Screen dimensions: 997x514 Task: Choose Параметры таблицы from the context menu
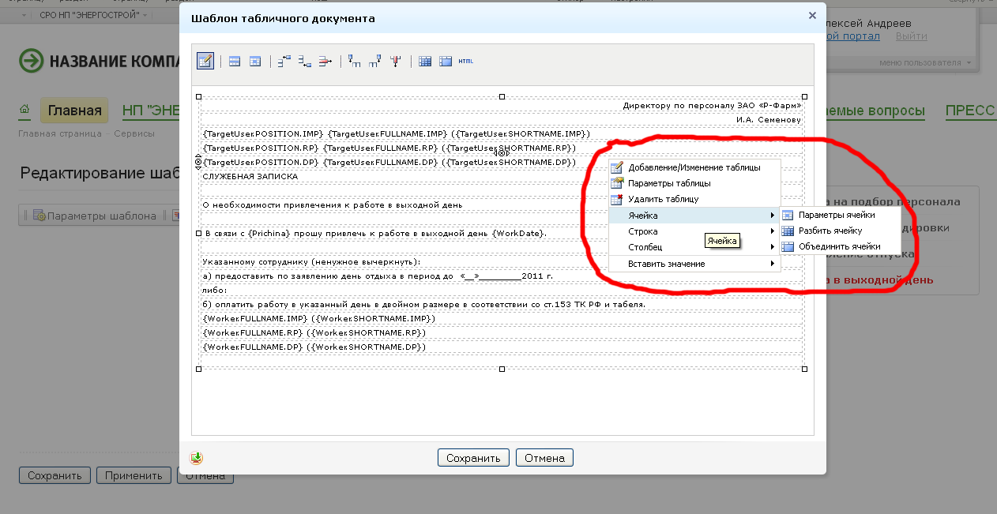pyautogui.click(x=668, y=183)
